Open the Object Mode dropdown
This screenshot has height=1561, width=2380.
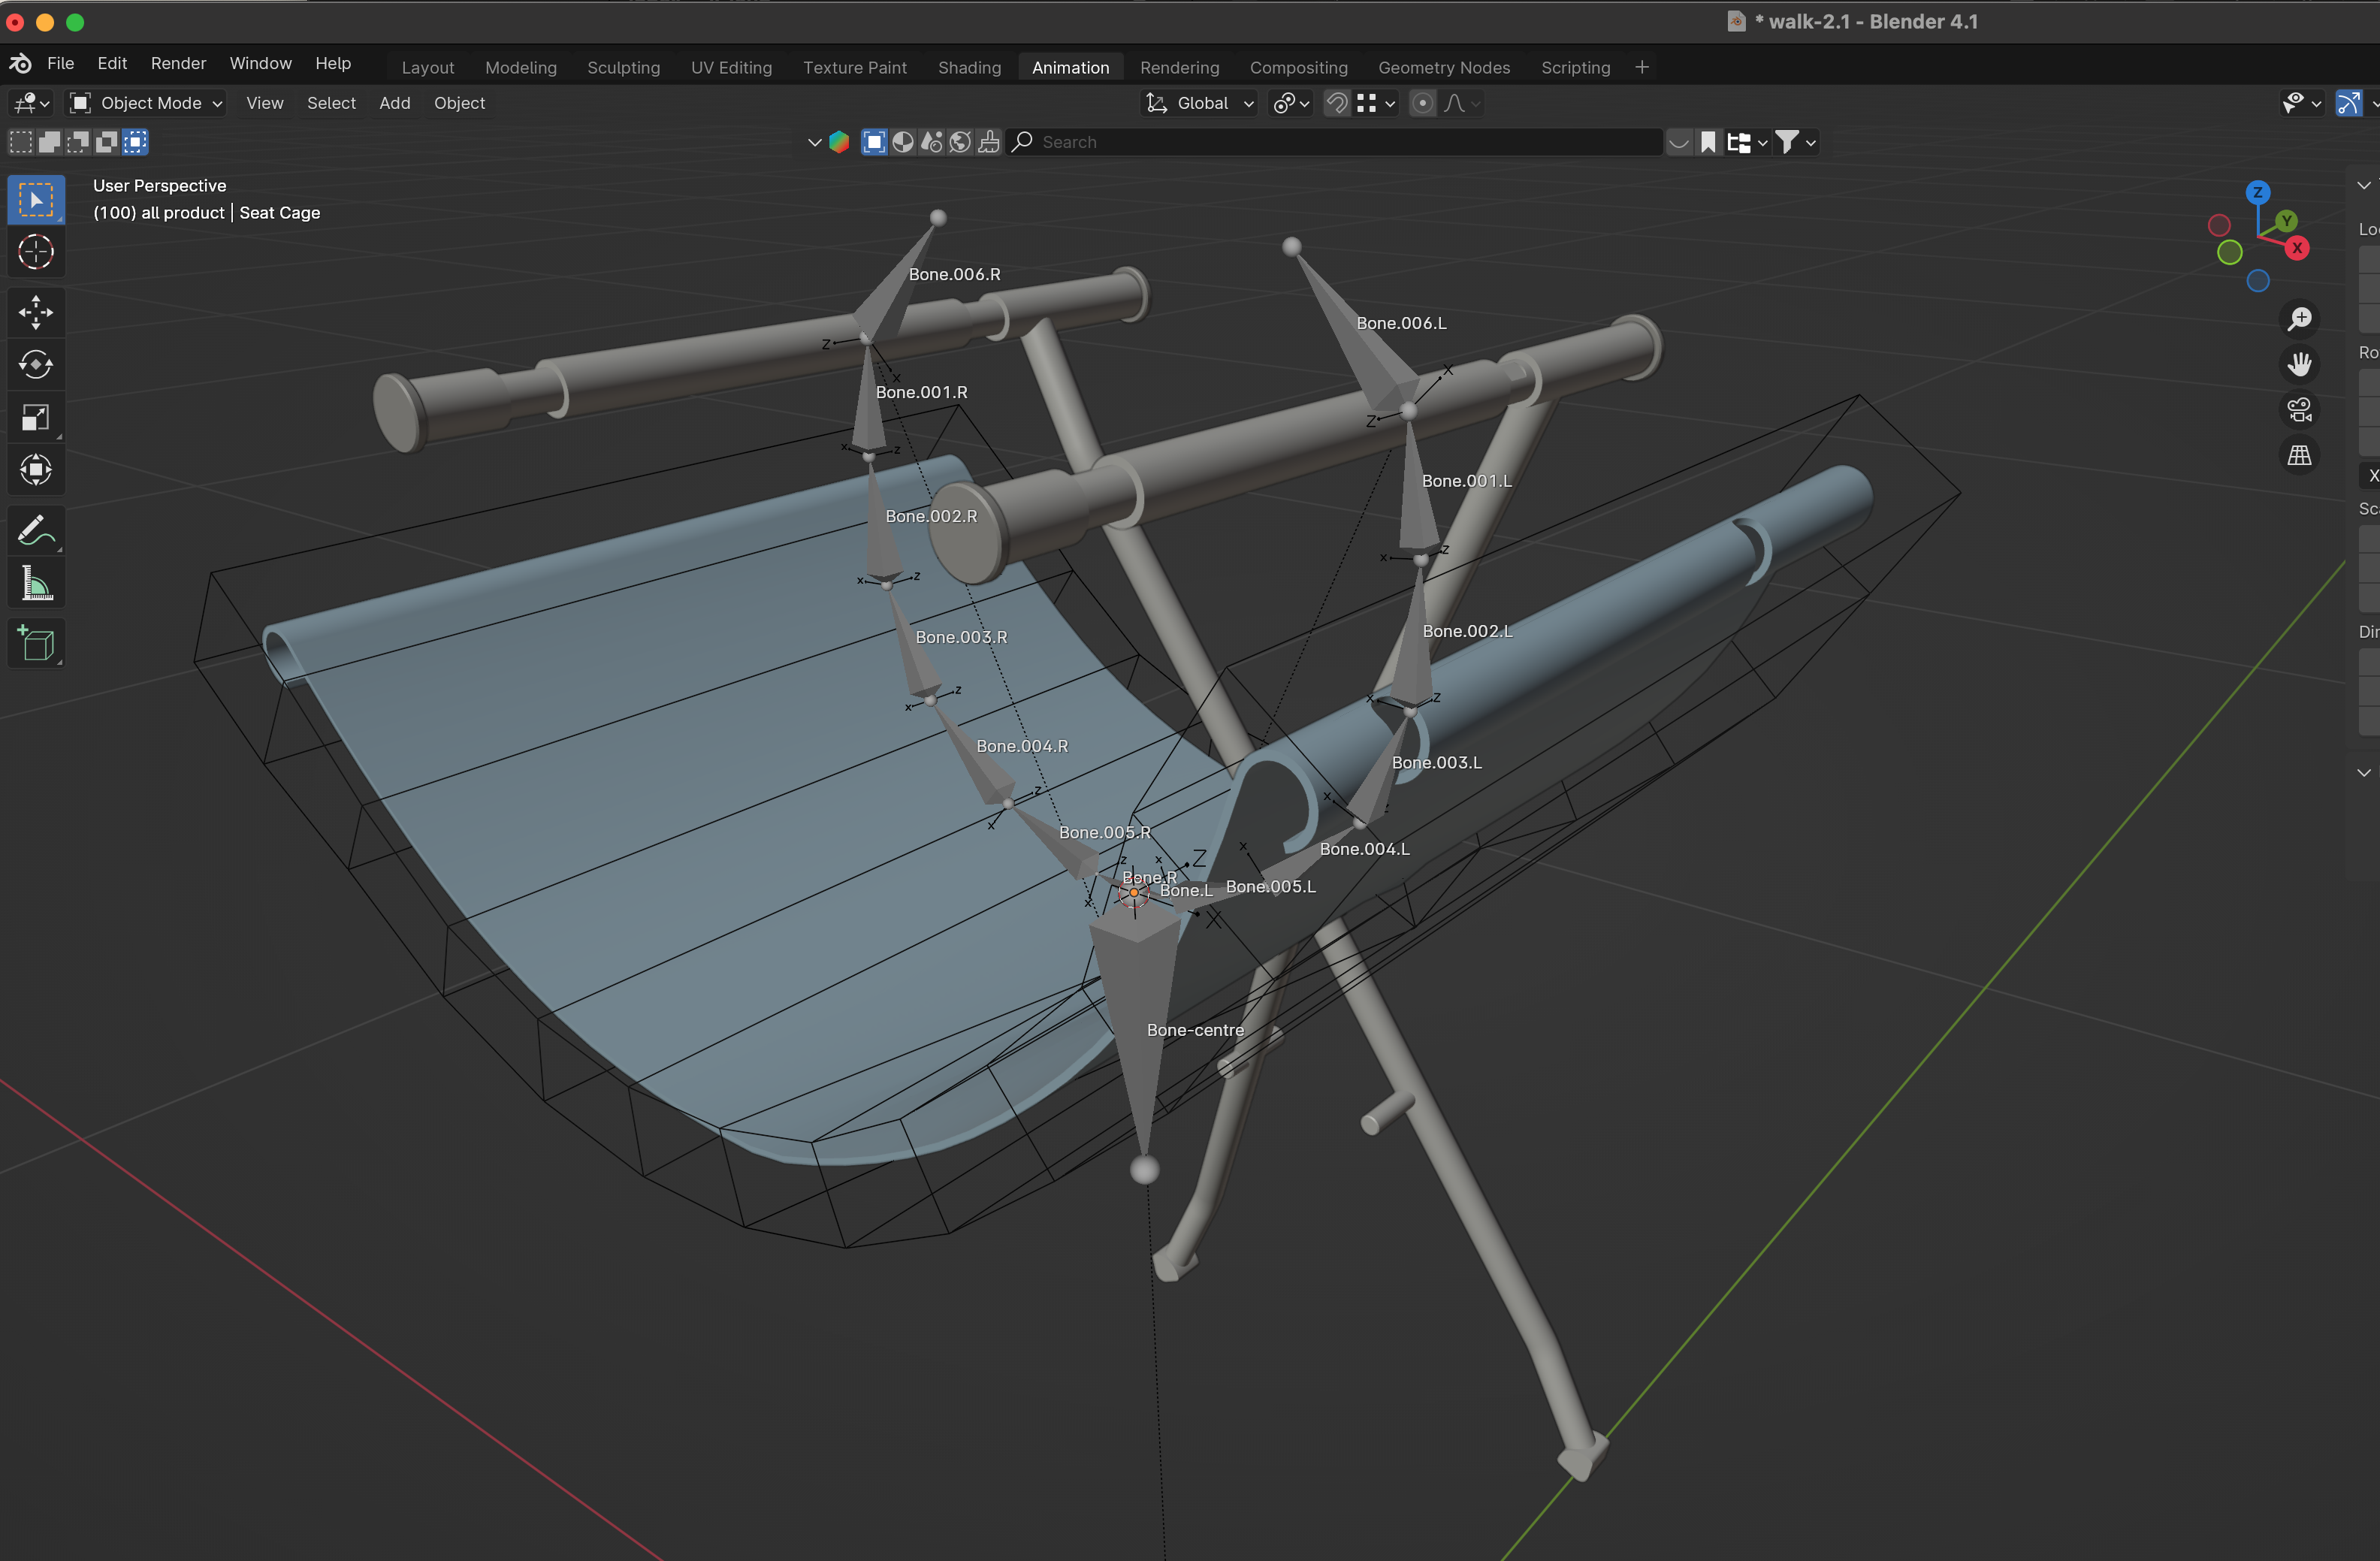coord(146,103)
